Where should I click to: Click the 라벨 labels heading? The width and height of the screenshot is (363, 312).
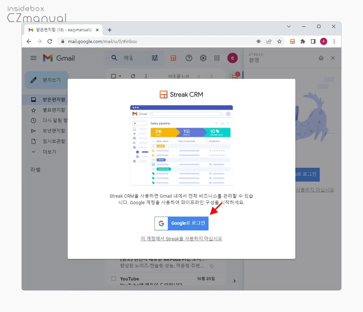click(35, 170)
